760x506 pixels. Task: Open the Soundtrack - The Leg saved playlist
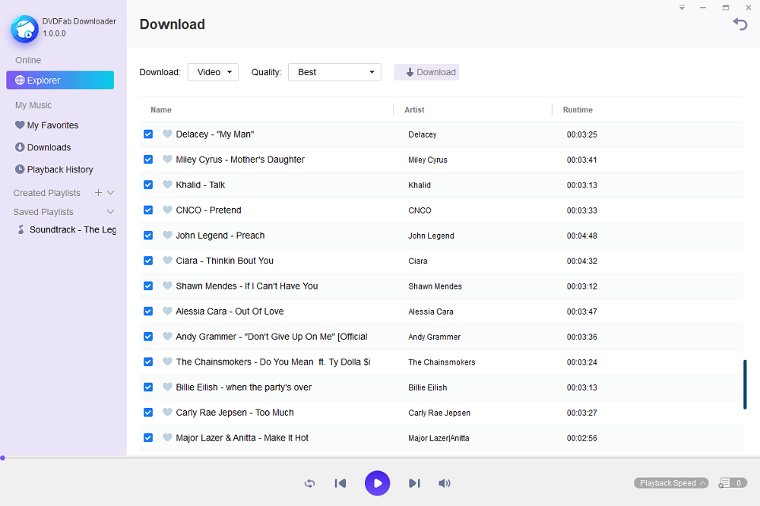tap(67, 229)
